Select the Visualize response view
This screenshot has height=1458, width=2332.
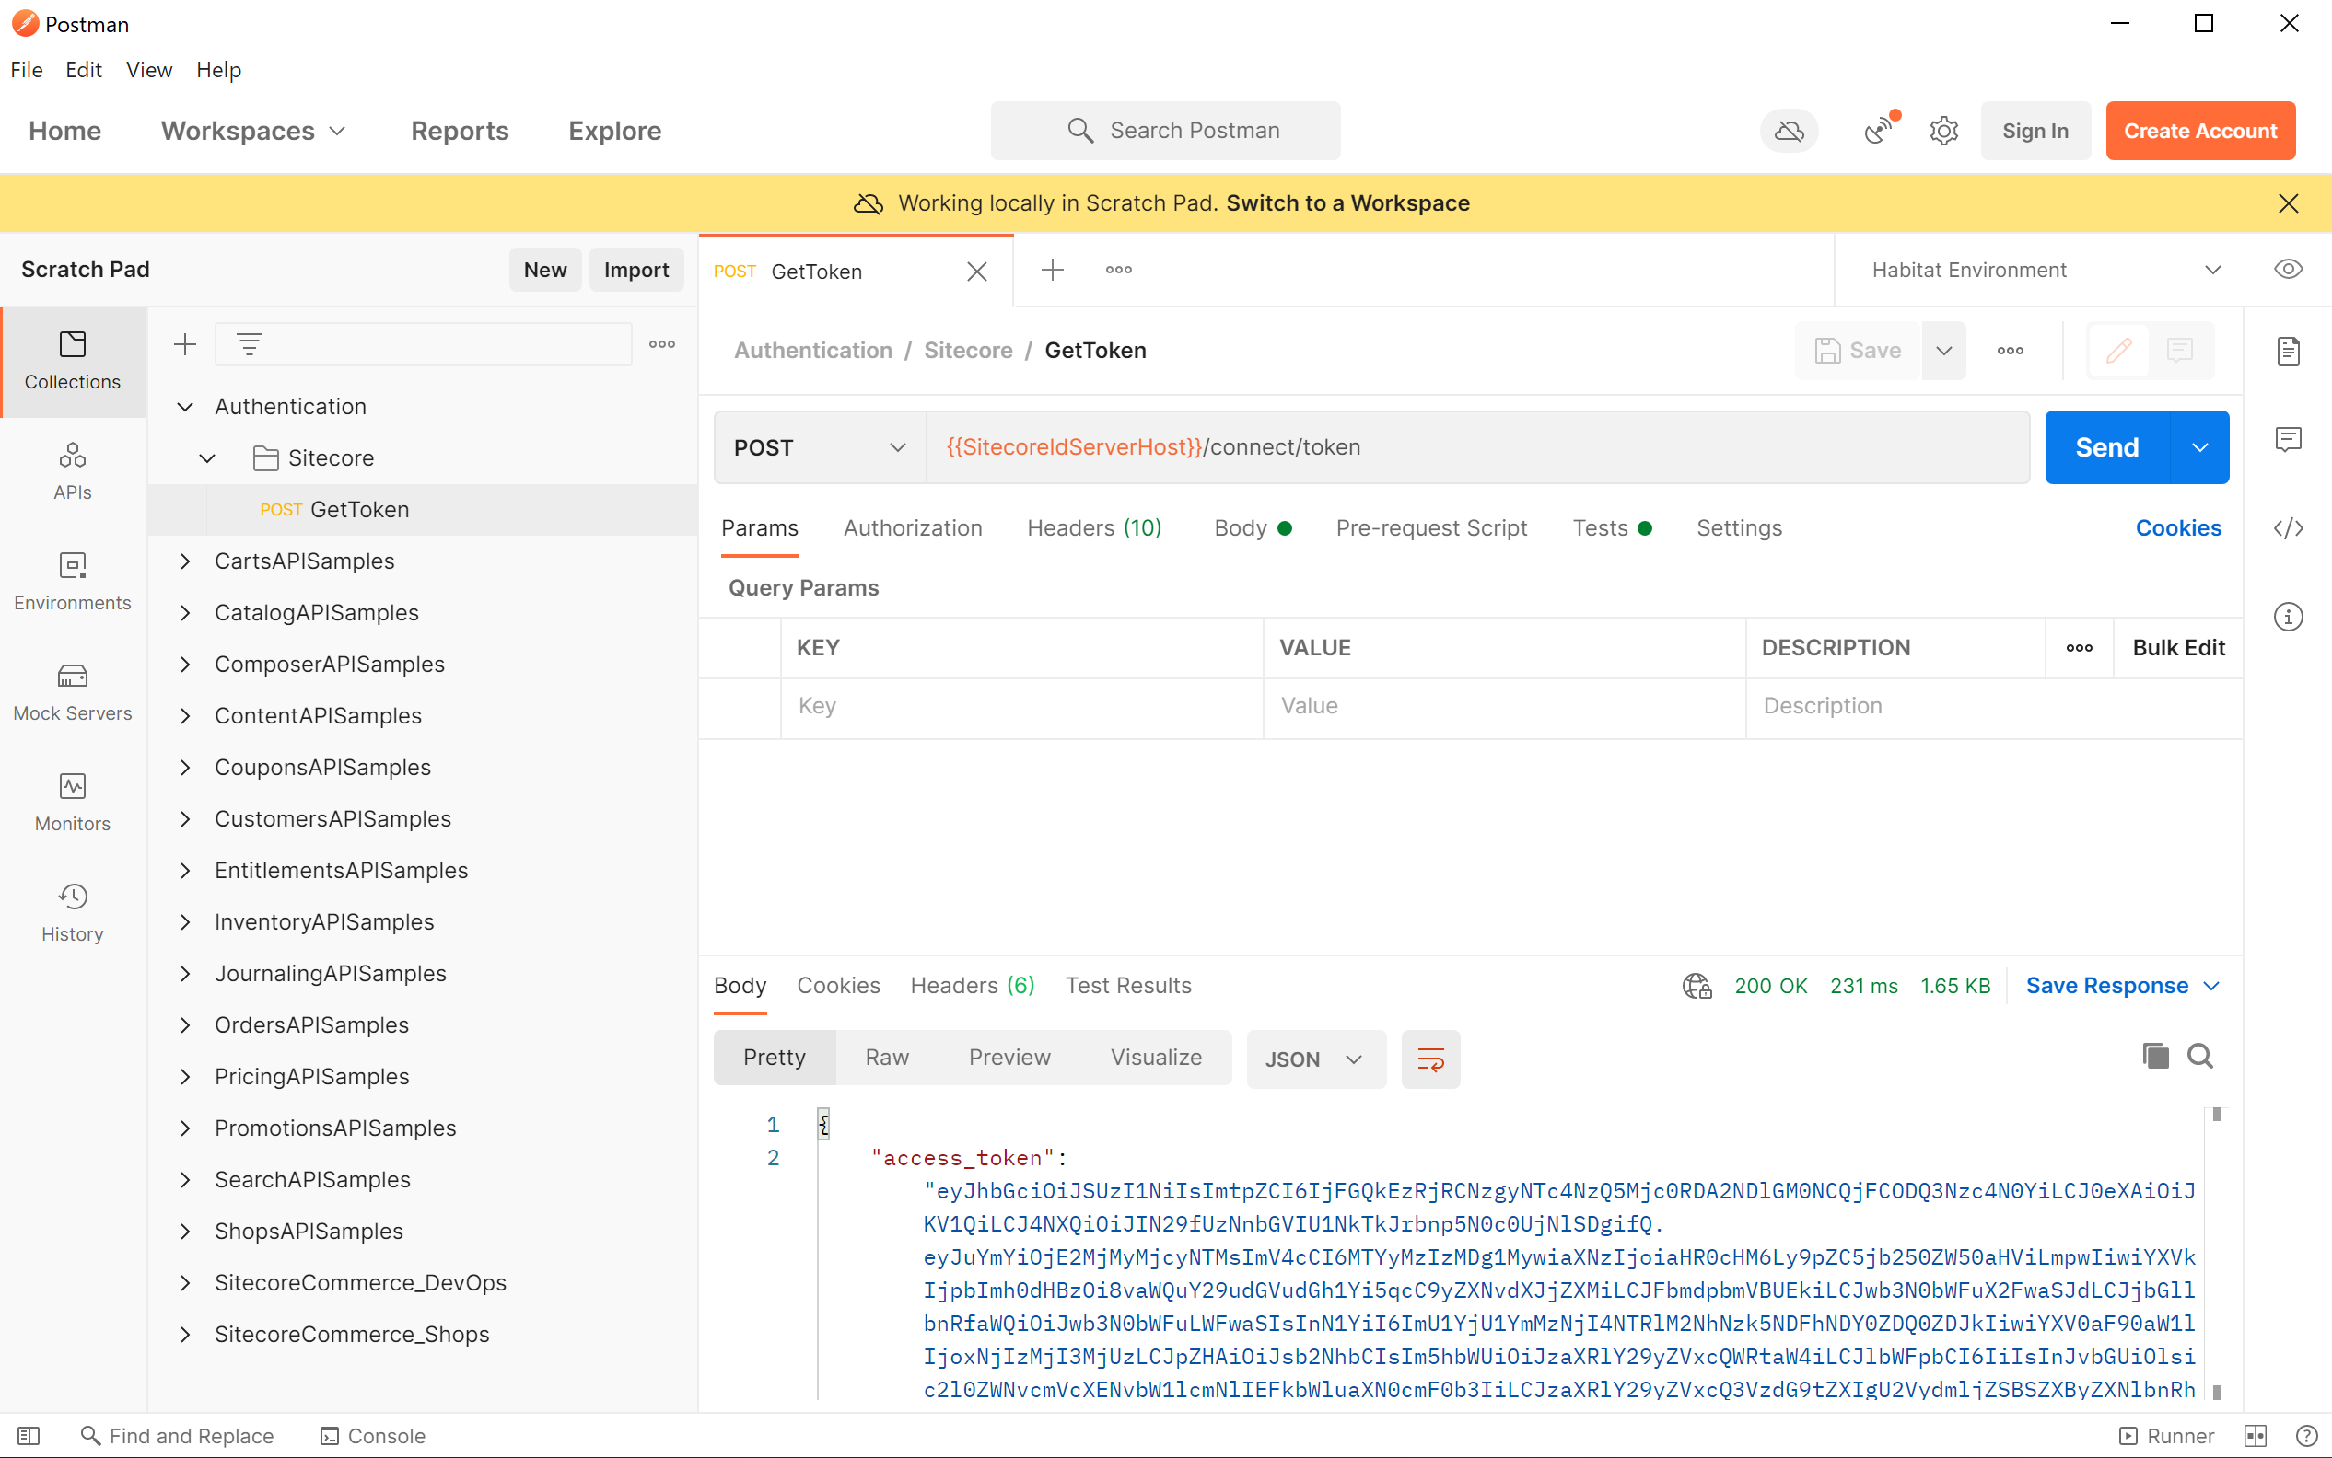pos(1156,1058)
